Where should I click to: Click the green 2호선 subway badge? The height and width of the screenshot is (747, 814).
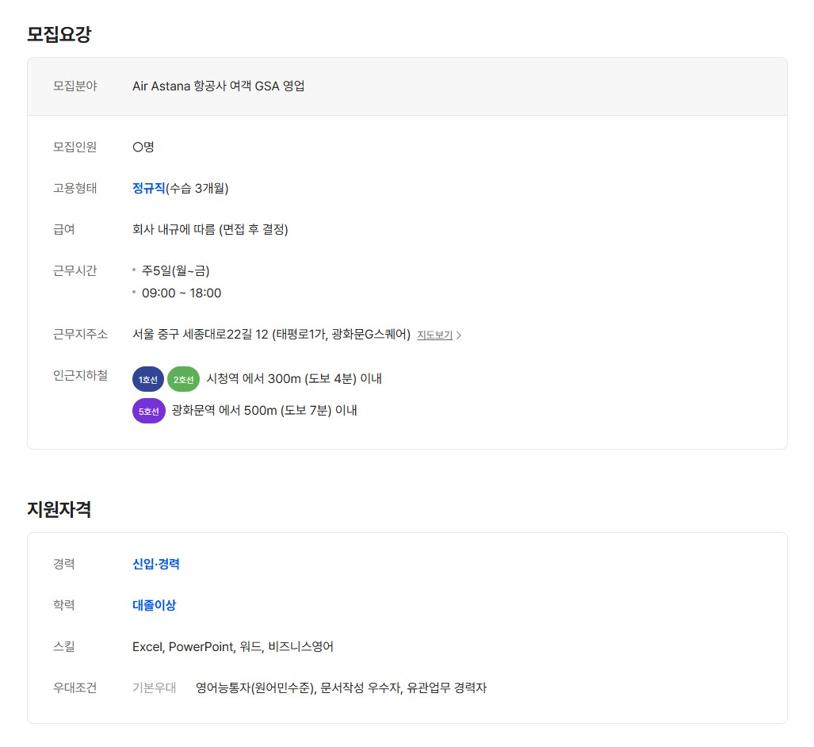pyautogui.click(x=183, y=380)
